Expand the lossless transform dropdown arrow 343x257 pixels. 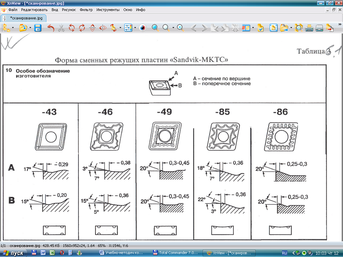(x=120, y=28)
